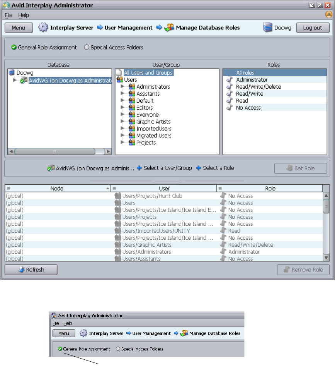Go to User Management breadcrumb
This screenshot has height=371, width=335.
[128, 27]
